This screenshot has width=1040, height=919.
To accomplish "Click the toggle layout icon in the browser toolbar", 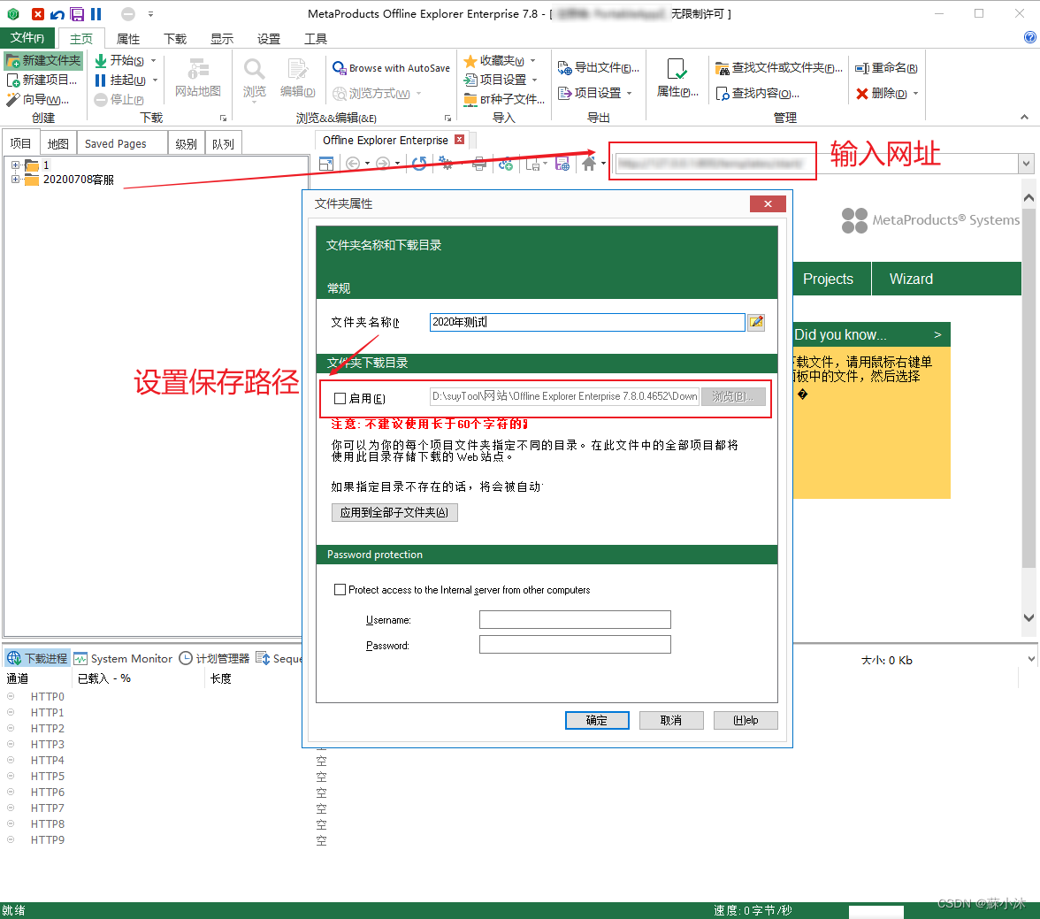I will [x=326, y=164].
